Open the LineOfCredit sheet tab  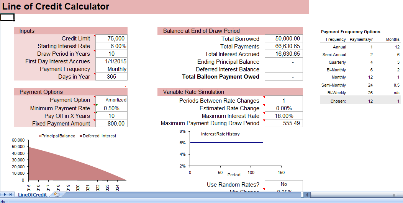[x=33, y=195]
